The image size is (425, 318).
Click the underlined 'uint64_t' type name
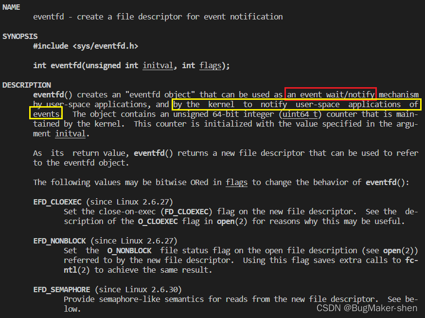[300, 114]
